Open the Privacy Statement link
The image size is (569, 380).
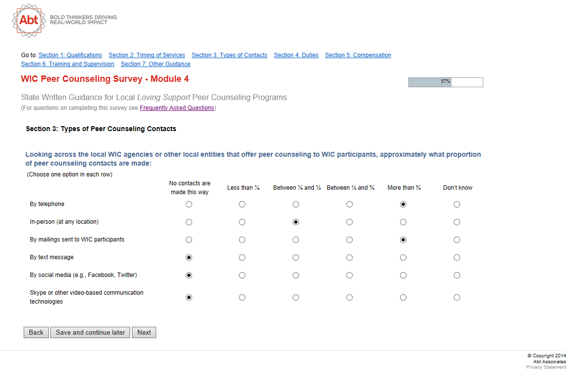[546, 367]
